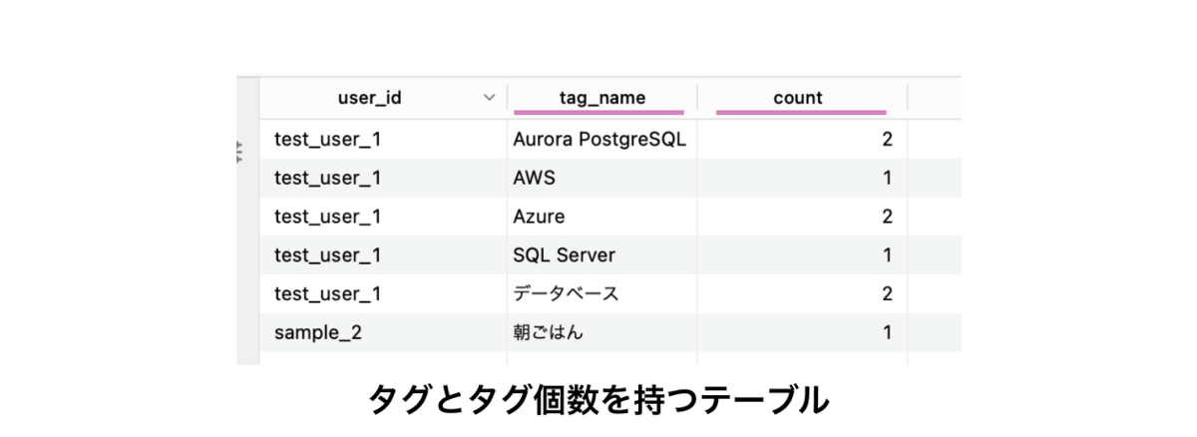
Task: Select the データベース cell
Action: tap(601, 294)
